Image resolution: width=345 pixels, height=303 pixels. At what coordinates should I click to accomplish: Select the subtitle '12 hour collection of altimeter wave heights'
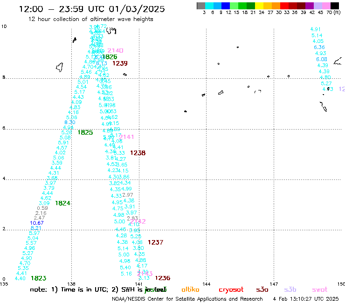pos(90,19)
